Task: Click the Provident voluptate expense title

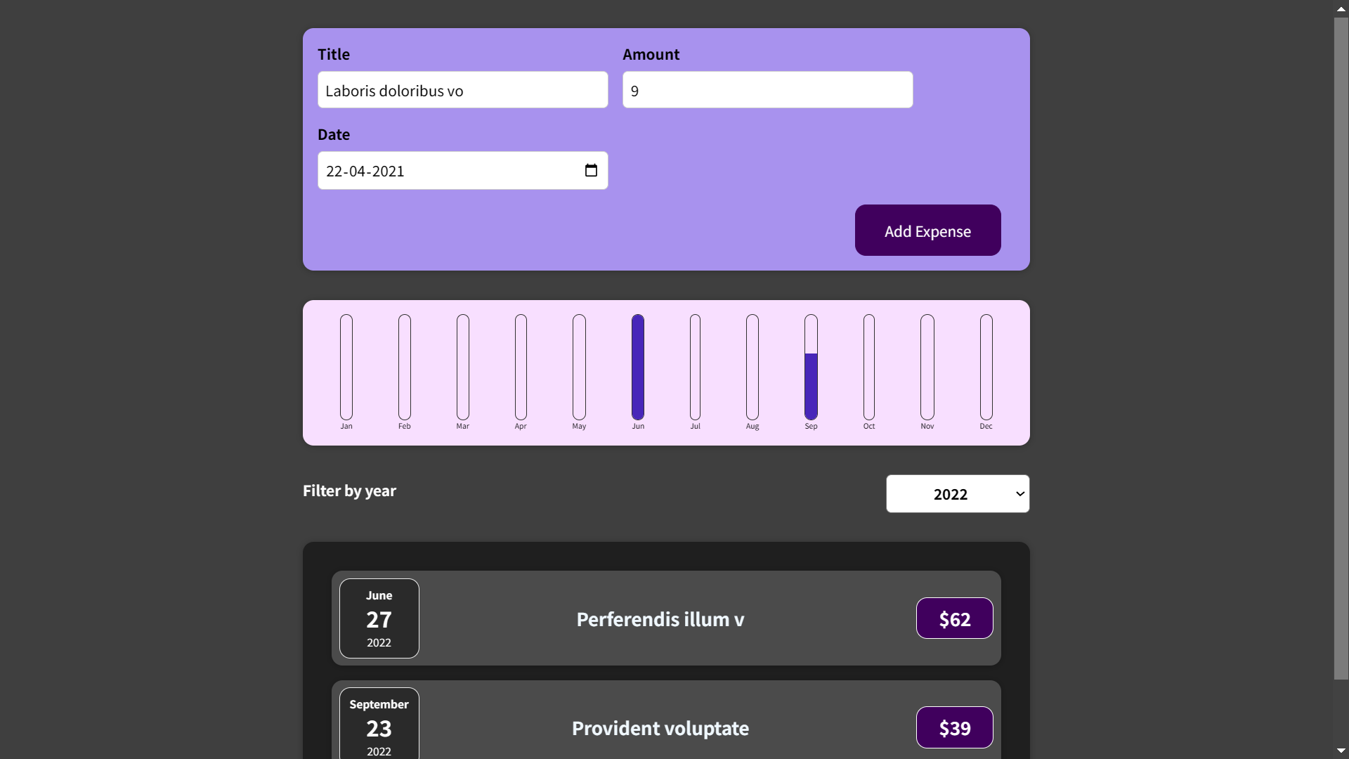Action: click(x=660, y=728)
